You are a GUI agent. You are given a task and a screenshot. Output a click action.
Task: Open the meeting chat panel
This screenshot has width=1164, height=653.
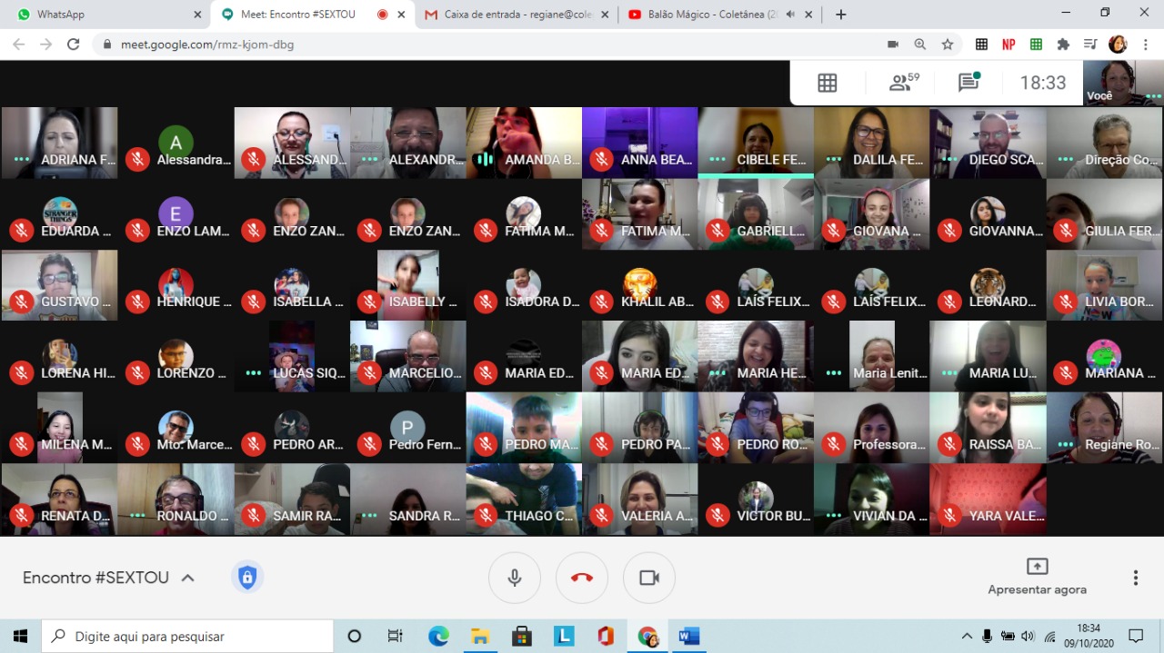tap(968, 83)
